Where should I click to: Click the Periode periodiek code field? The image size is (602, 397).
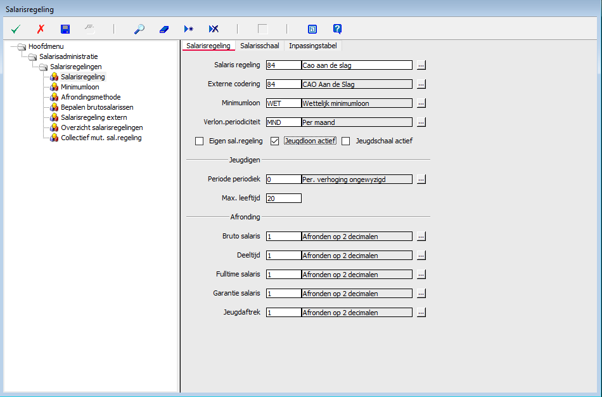284,179
